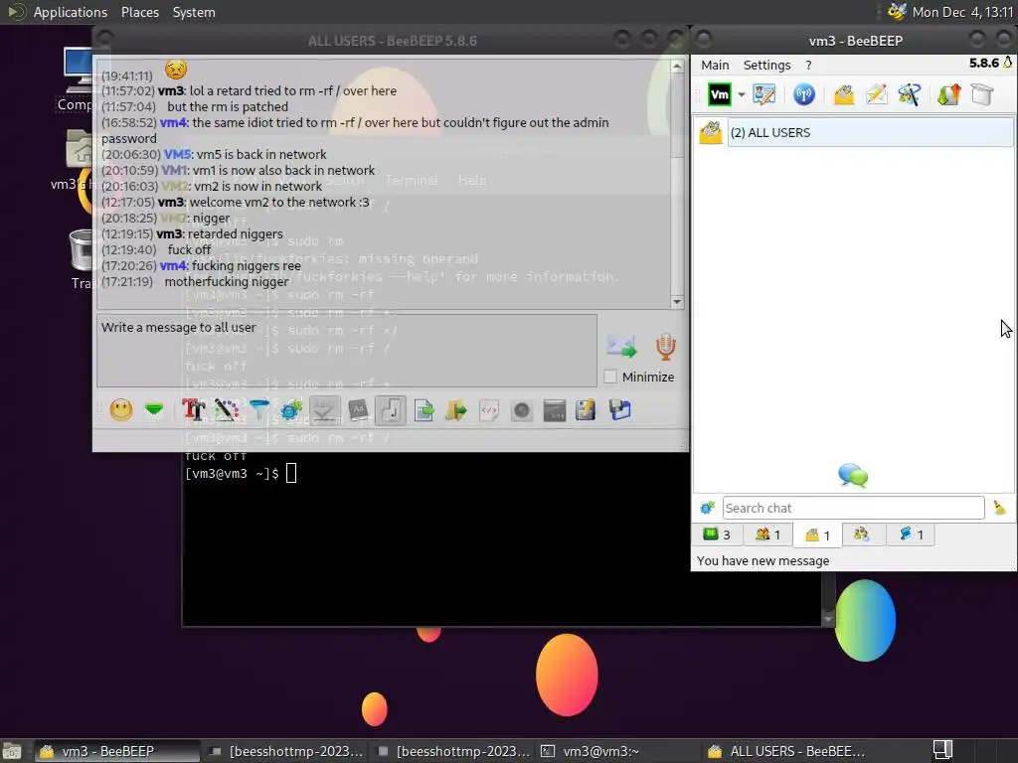
Task: Open the Applications menu
Action: click(71, 12)
